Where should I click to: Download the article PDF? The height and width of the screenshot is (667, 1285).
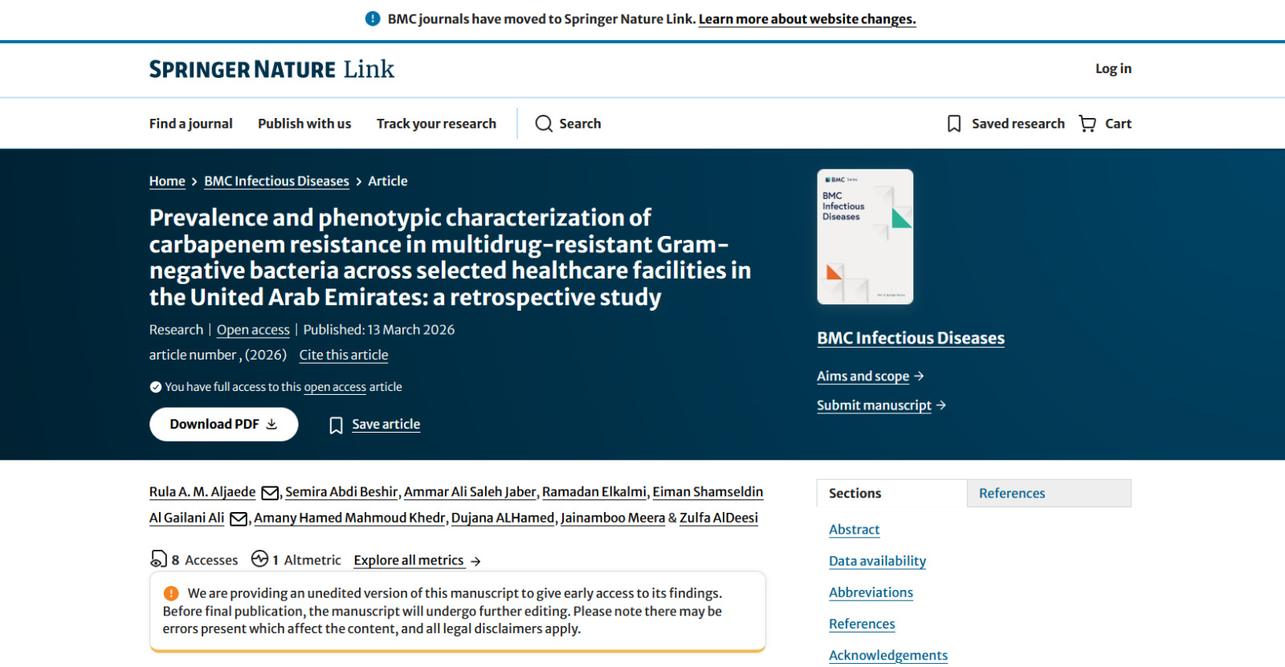click(223, 425)
